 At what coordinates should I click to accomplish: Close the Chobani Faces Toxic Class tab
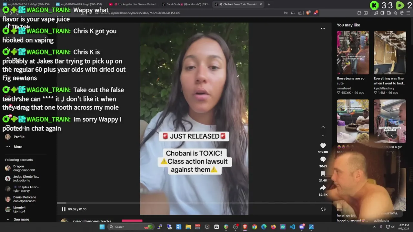pyautogui.click(x=261, y=4)
